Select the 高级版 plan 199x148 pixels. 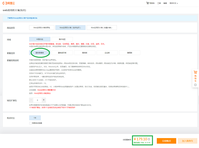tap(85, 53)
